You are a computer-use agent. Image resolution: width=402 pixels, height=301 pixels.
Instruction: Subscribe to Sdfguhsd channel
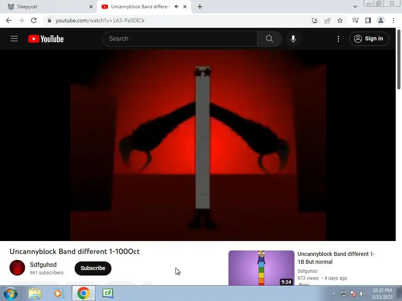coord(93,268)
